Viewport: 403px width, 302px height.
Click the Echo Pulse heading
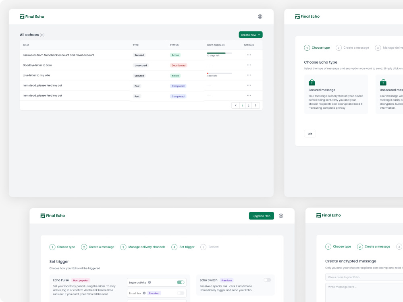(x=61, y=280)
